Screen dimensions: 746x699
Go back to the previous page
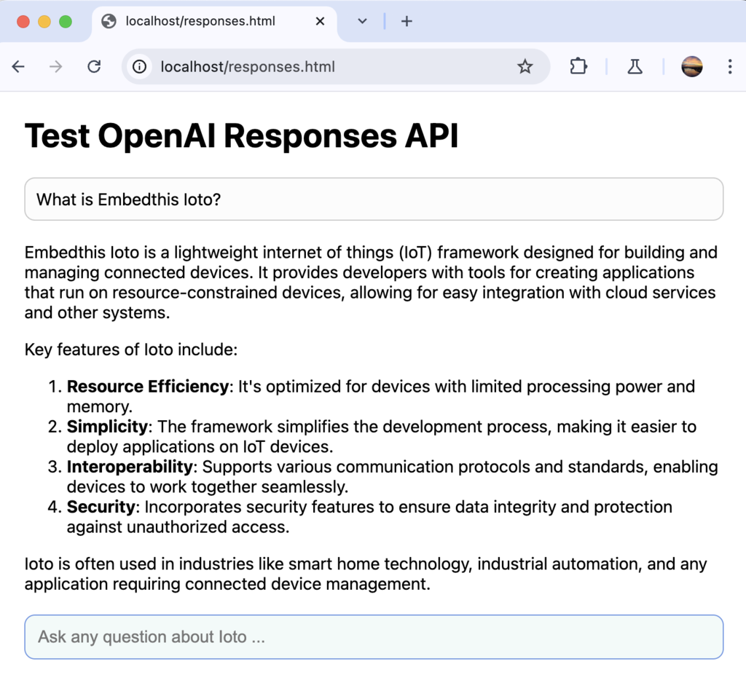[x=18, y=67]
